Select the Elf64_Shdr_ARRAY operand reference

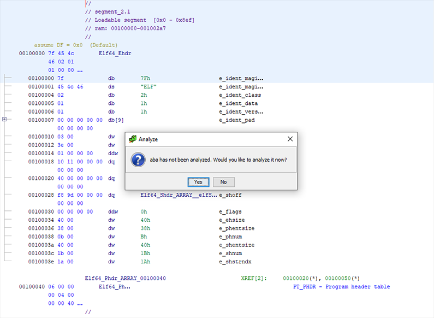(x=176, y=195)
